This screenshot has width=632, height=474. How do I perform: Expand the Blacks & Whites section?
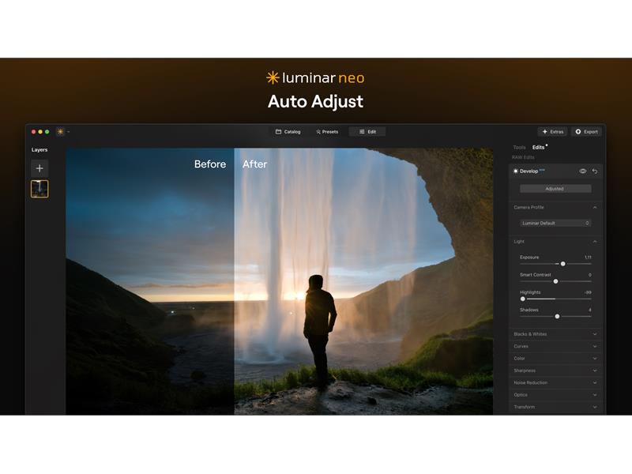point(555,334)
